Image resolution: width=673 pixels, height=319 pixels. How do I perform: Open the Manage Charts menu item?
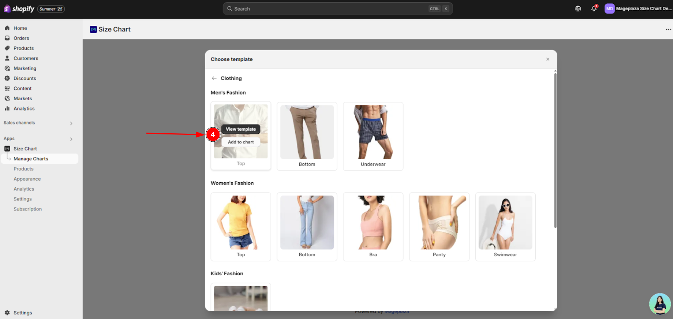coord(40,159)
